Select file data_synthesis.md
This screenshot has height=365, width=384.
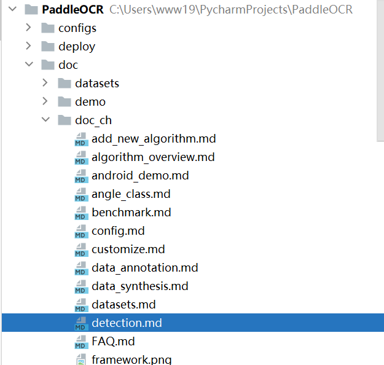(140, 286)
